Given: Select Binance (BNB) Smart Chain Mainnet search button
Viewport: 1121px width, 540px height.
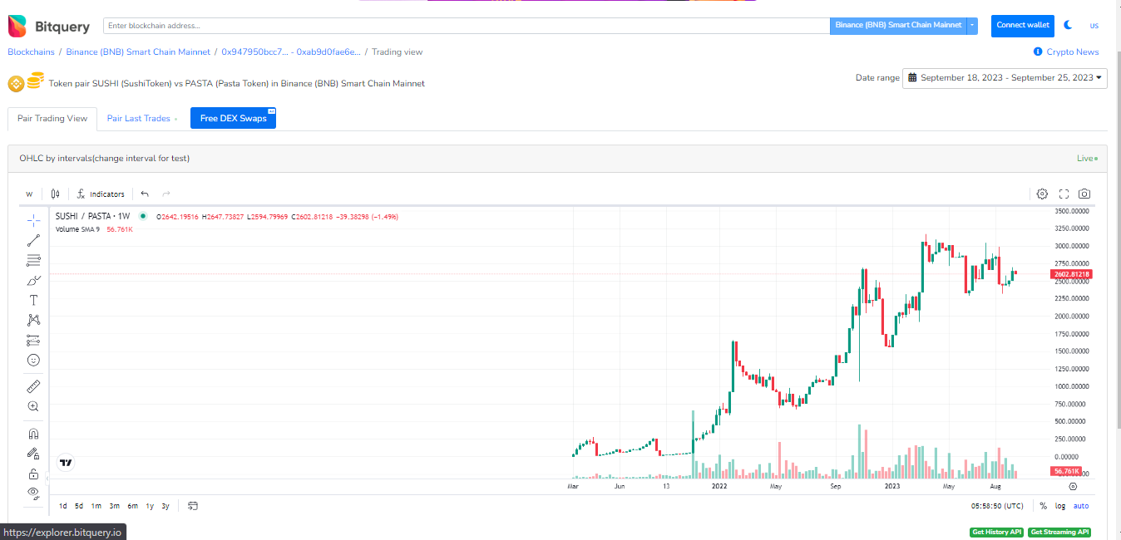Looking at the screenshot, I should (898, 25).
